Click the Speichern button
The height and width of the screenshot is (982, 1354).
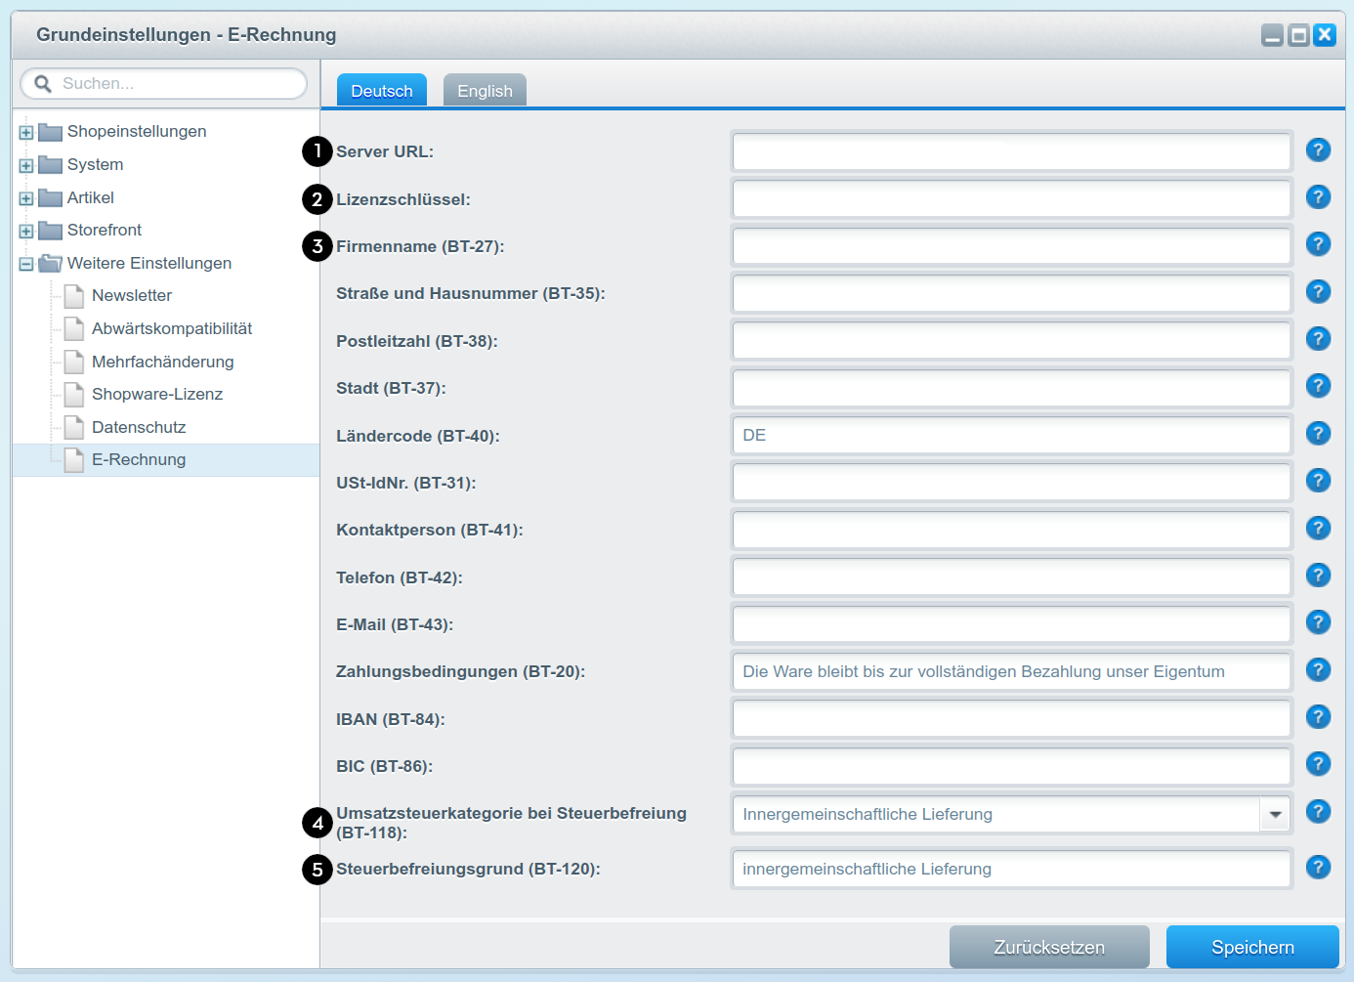coord(1251,947)
